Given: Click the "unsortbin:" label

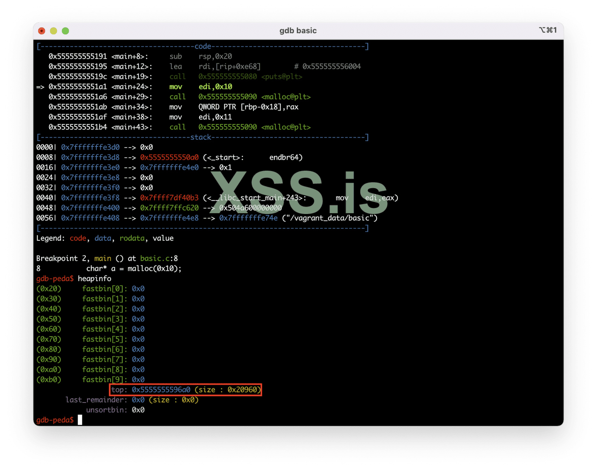Looking at the screenshot, I should coord(107,410).
